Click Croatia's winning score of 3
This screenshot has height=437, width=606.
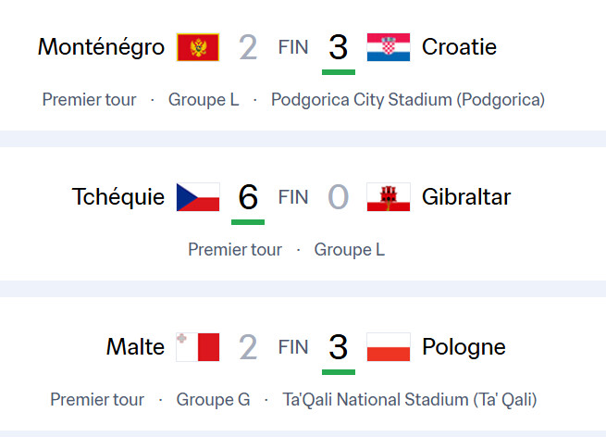[x=339, y=47]
